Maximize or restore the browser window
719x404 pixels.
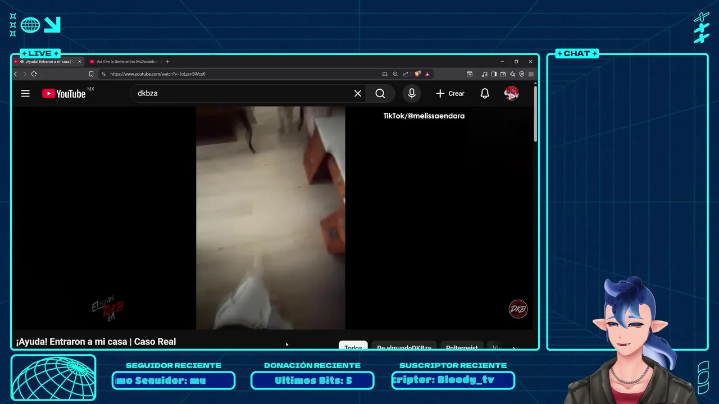pyautogui.click(x=516, y=62)
